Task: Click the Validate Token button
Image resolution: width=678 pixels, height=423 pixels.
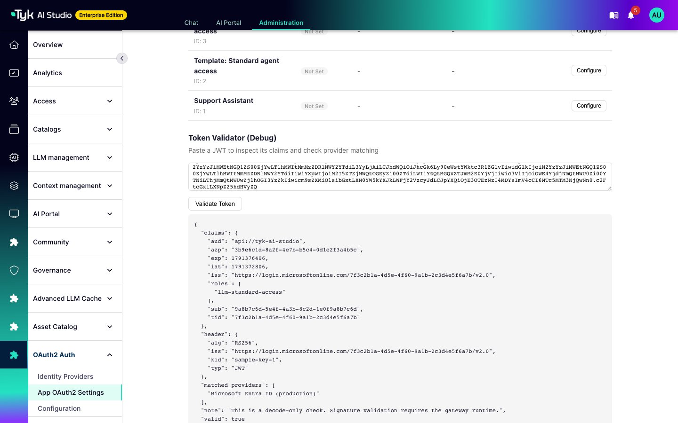Action: click(x=215, y=204)
